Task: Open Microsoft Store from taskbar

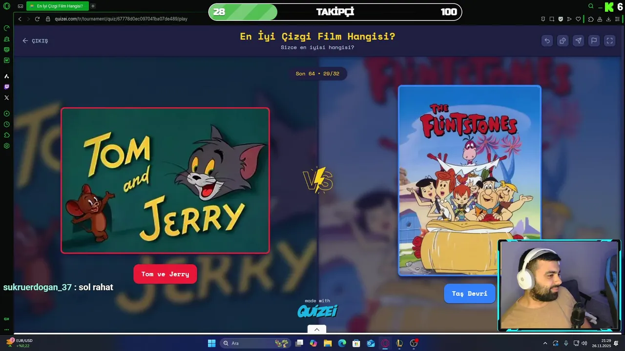Action: 356,343
